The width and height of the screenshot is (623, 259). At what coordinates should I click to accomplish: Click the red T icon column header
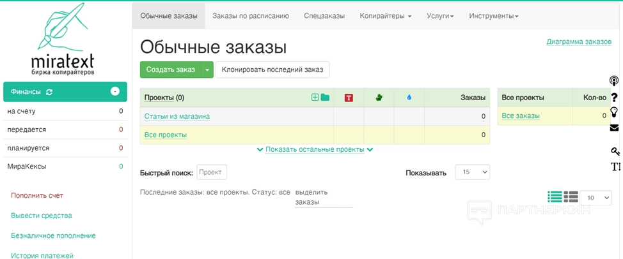349,98
